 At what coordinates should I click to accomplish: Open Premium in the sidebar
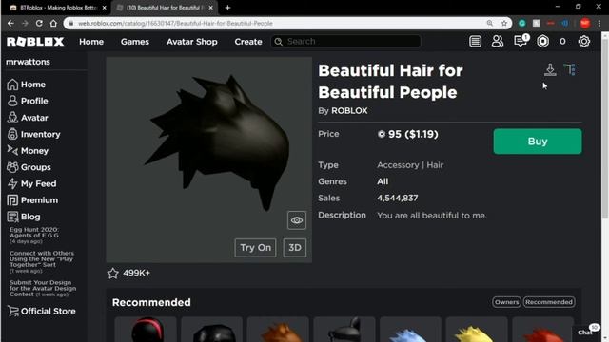[x=32, y=200]
